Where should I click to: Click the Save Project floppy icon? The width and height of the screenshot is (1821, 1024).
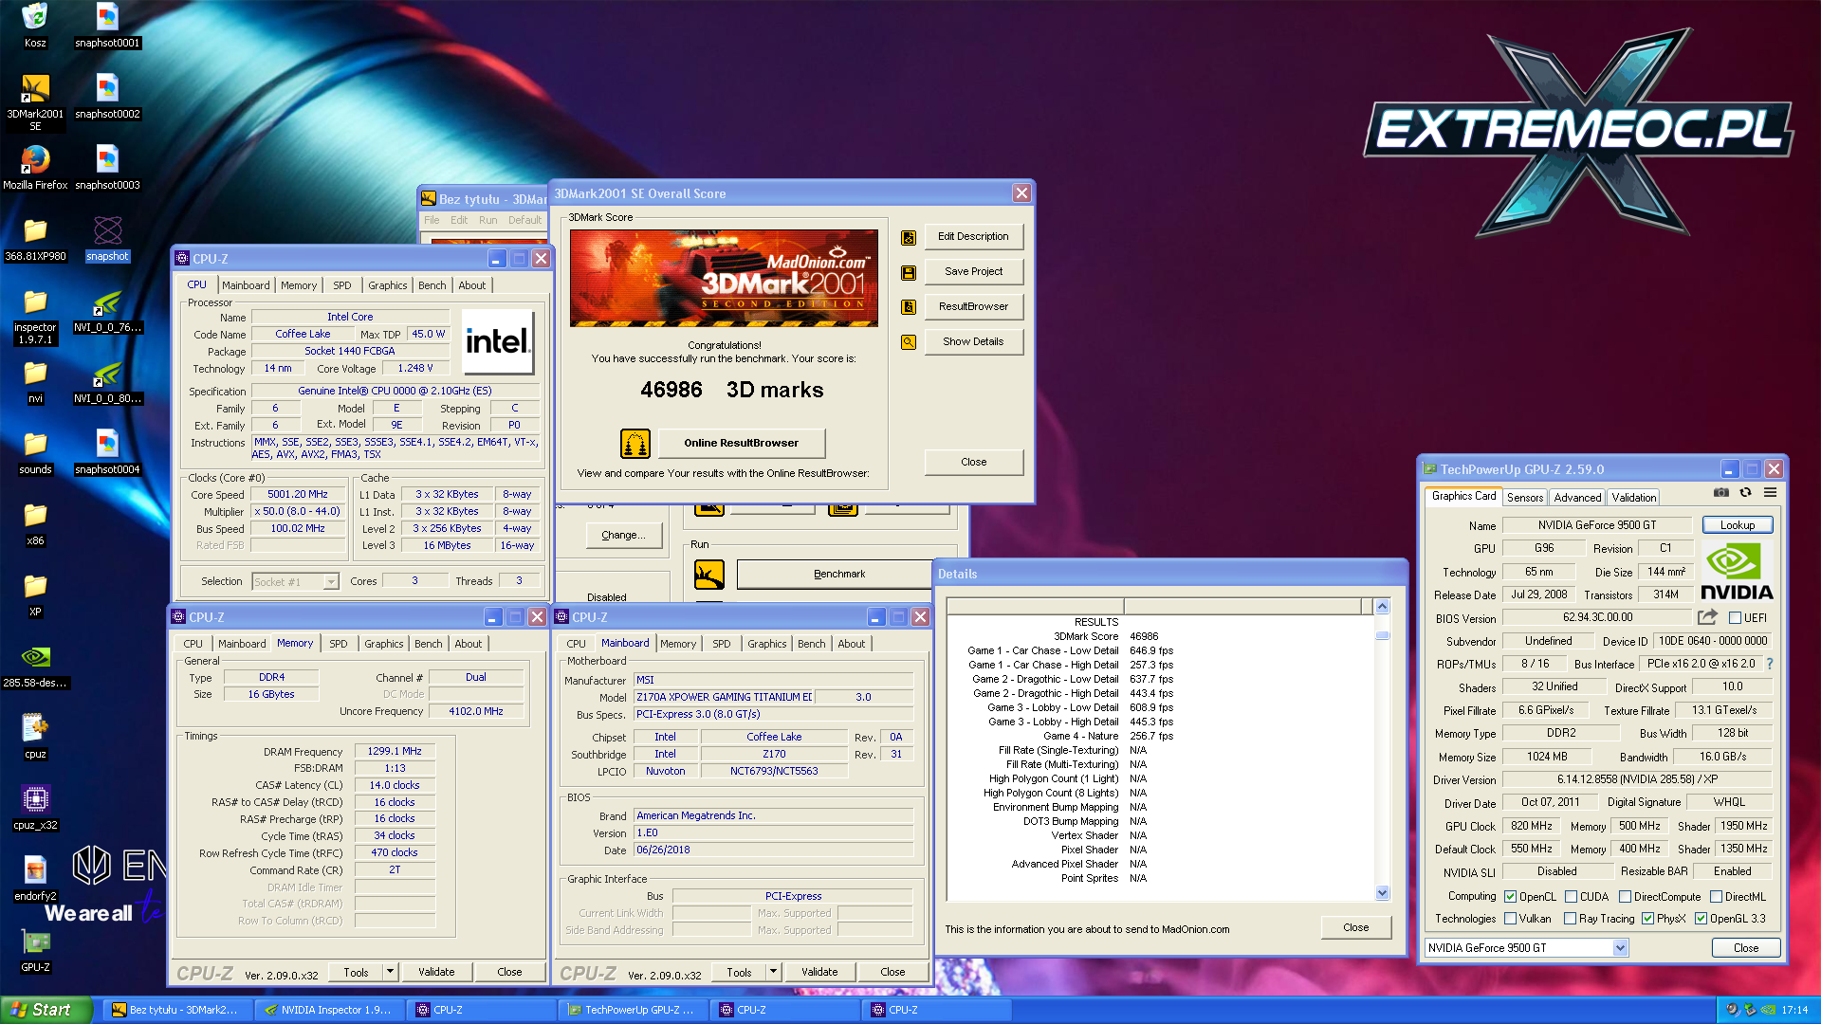click(909, 272)
